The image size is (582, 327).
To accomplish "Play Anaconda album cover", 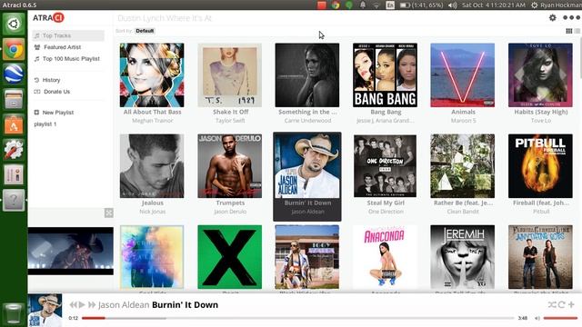I will (385, 257).
